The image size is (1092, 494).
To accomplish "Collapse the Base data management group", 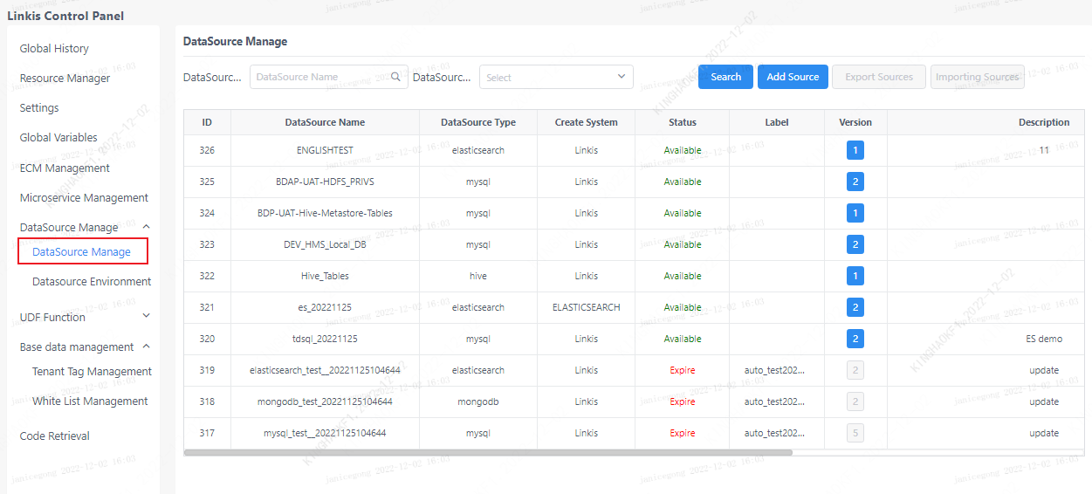I will tap(146, 346).
